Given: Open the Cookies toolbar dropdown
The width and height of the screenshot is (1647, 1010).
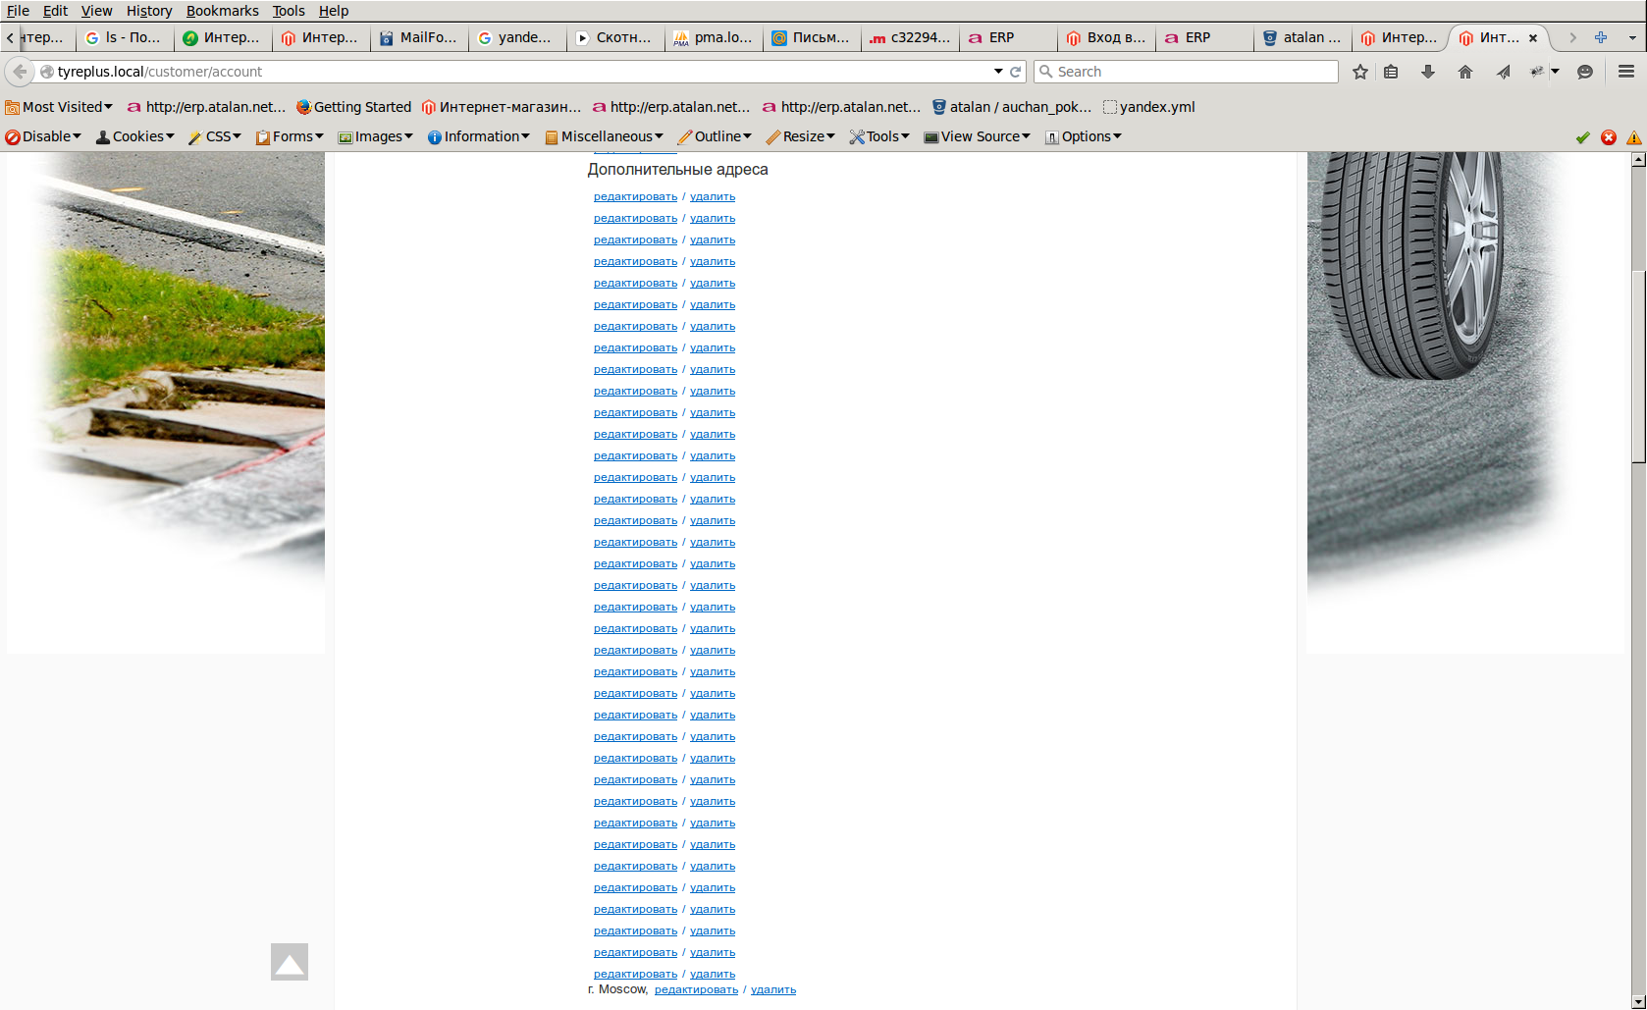Looking at the screenshot, I should (x=135, y=136).
